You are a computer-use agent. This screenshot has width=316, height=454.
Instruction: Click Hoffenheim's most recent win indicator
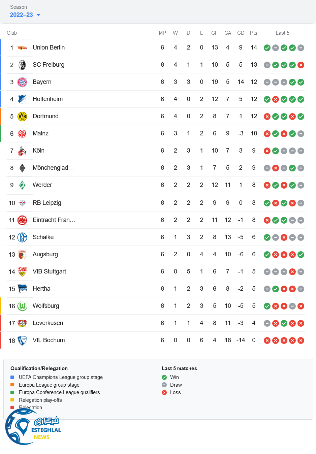pyautogui.click(x=301, y=99)
